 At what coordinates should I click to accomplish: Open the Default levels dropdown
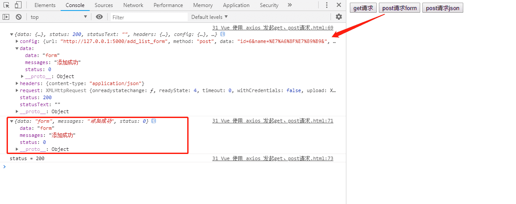click(210, 17)
